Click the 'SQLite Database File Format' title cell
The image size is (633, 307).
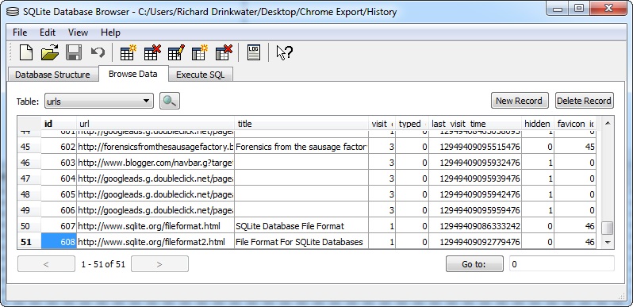point(301,226)
